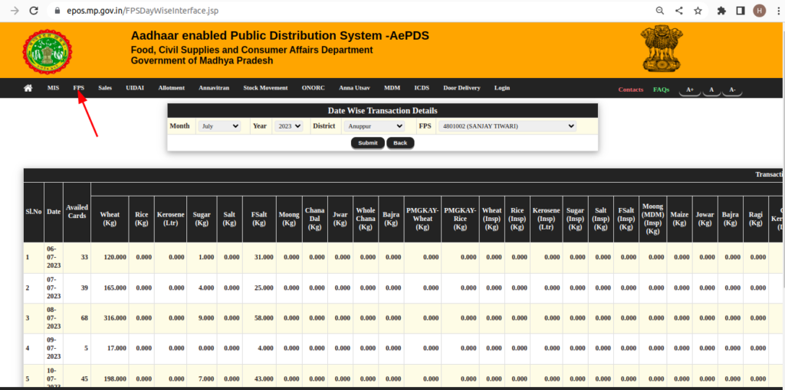Reset font size with A button
785x390 pixels.
pos(711,90)
